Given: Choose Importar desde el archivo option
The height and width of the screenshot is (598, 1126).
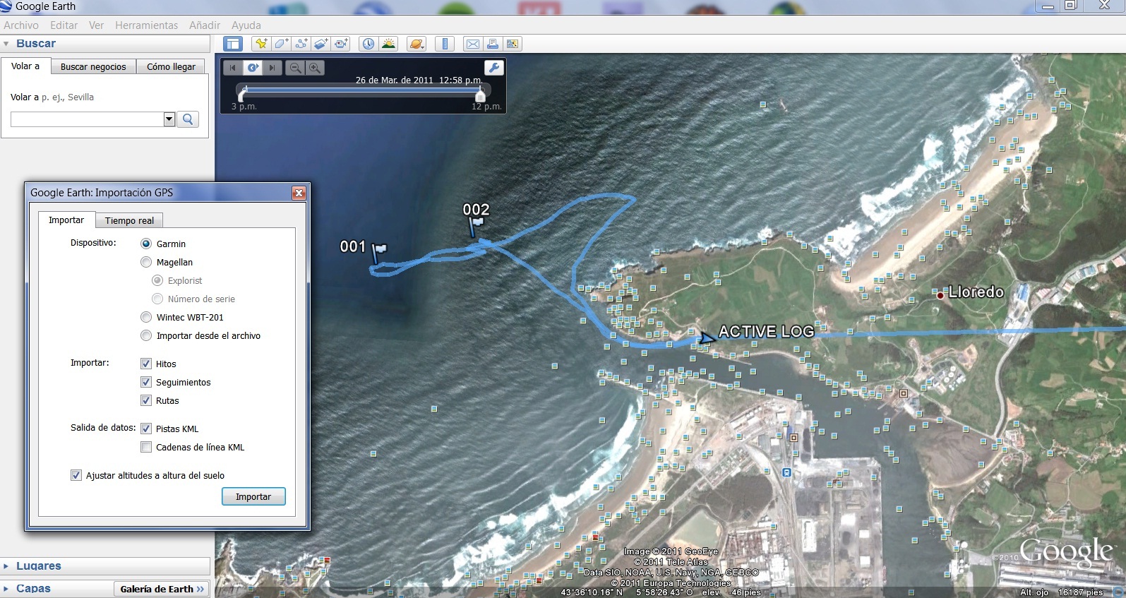Looking at the screenshot, I should (x=146, y=335).
